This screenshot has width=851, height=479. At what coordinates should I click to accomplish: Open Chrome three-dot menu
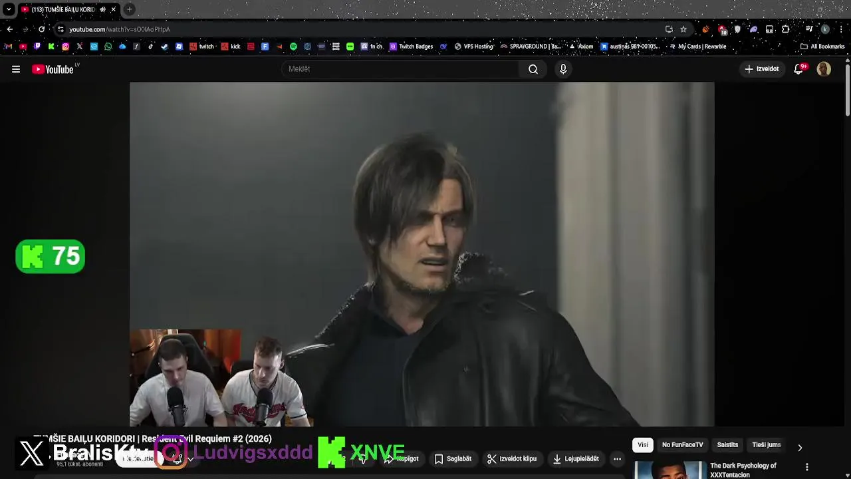(840, 29)
